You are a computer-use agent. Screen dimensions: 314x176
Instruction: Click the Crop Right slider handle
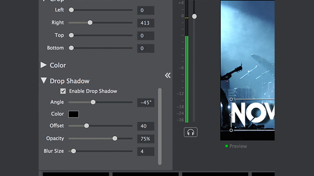click(90, 22)
